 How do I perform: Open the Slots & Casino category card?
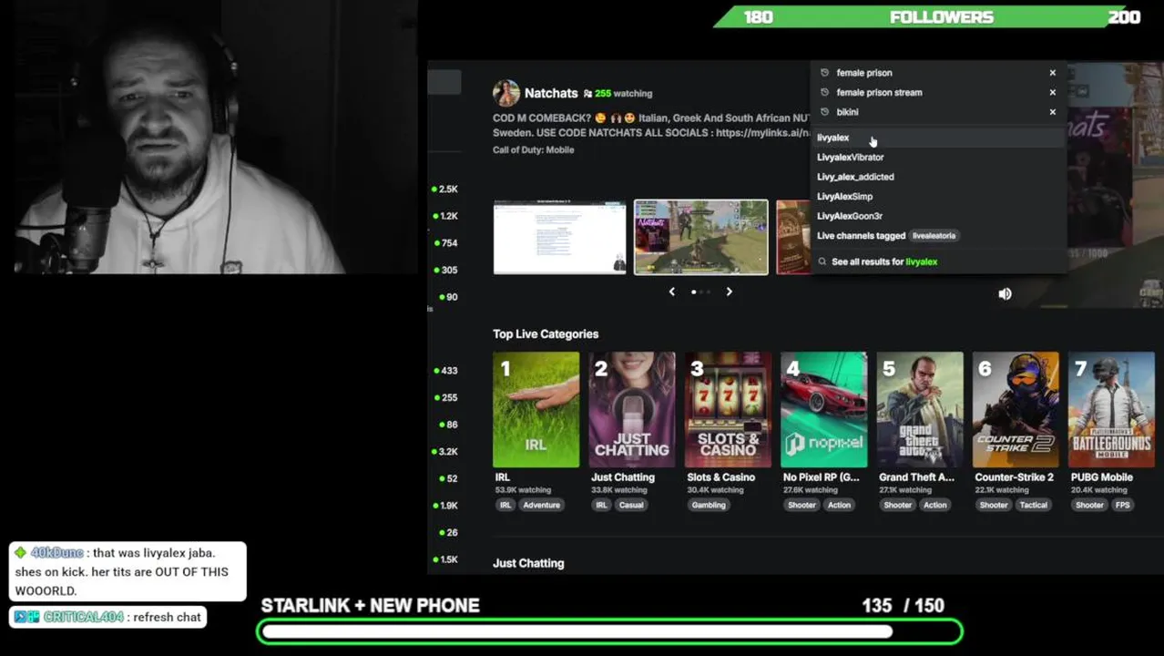pyautogui.click(x=728, y=409)
